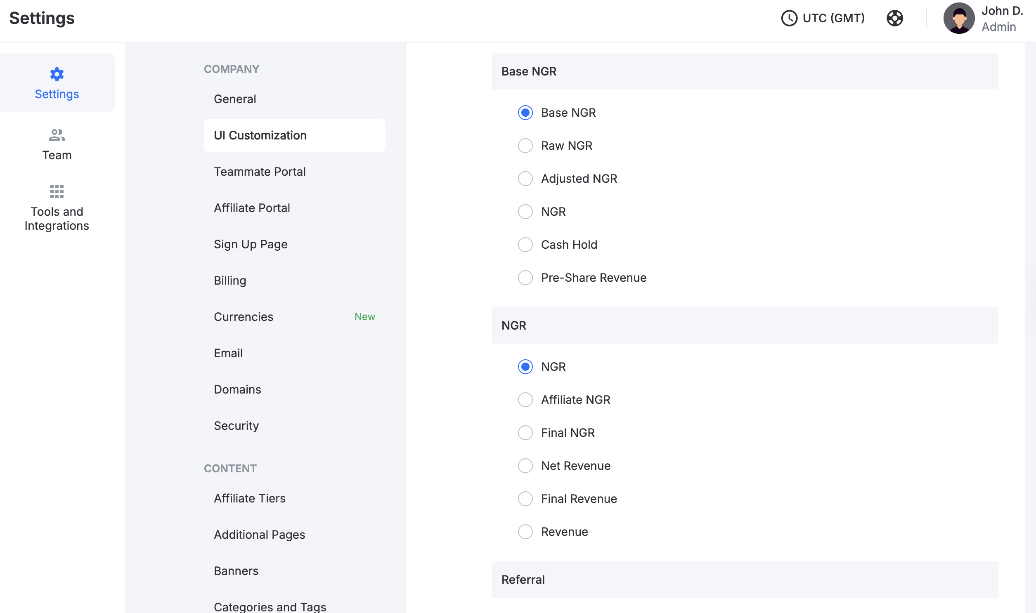1036x613 pixels.
Task: Open Banners content page
Action: tap(294, 571)
